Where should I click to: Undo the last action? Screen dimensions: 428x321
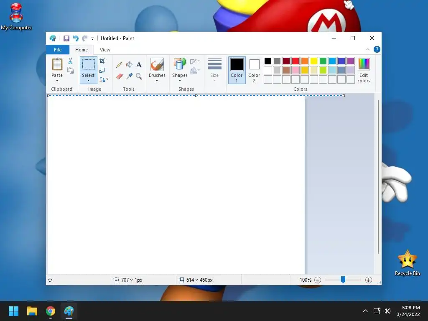point(76,38)
